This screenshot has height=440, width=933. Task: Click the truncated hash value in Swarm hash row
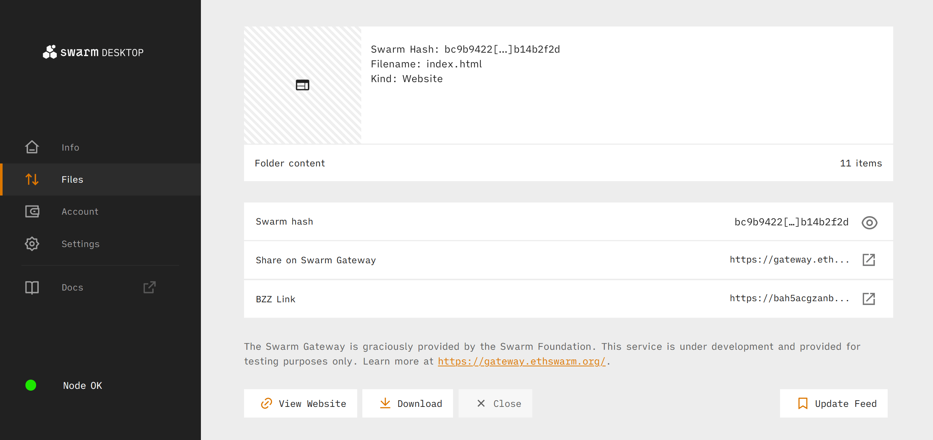tap(791, 222)
